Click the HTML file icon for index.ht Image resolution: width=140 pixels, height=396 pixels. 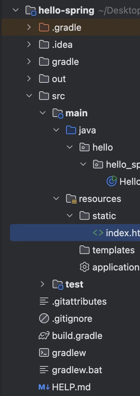[x=98, y=233]
